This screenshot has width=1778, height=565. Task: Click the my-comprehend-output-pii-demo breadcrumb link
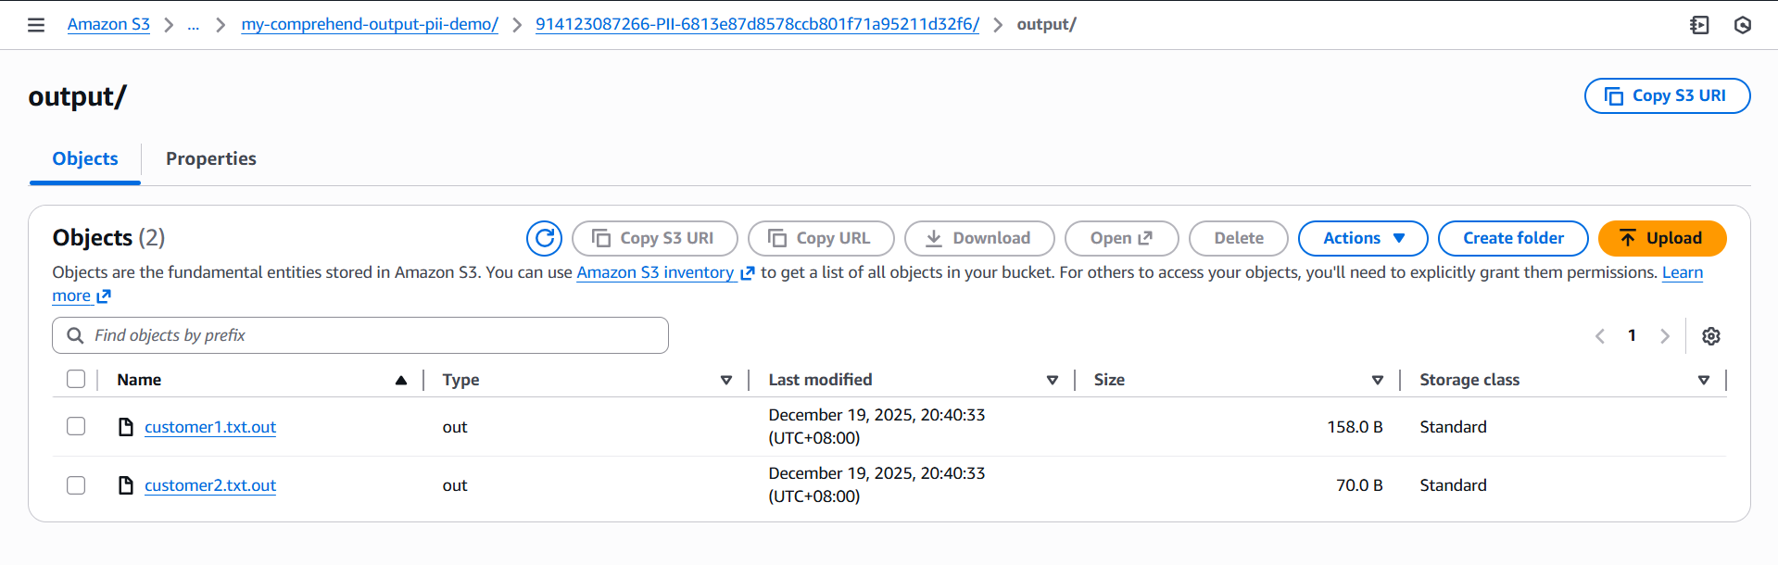click(369, 24)
